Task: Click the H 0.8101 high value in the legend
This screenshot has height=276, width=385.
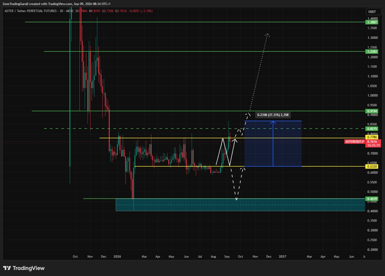Action: tap(95, 11)
